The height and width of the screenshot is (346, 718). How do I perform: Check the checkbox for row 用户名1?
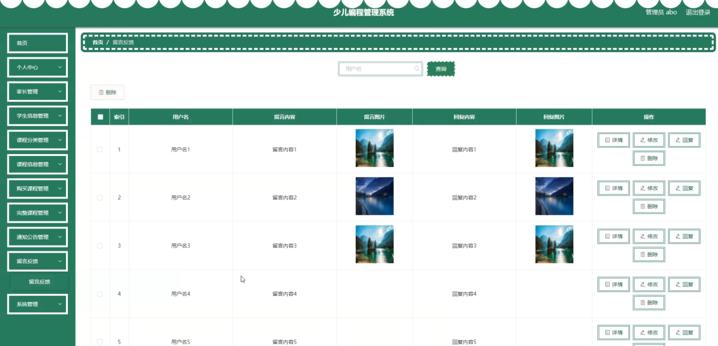[100, 150]
